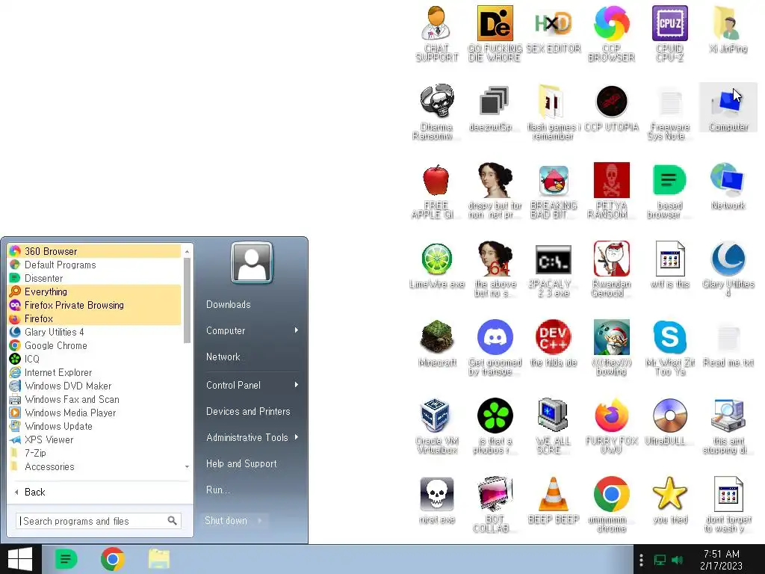The image size is (765, 574).
Task: Open the CPUID CPU-Z desktop icon
Action: click(670, 33)
